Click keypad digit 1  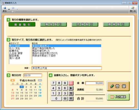pyautogui.click(x=53, y=93)
